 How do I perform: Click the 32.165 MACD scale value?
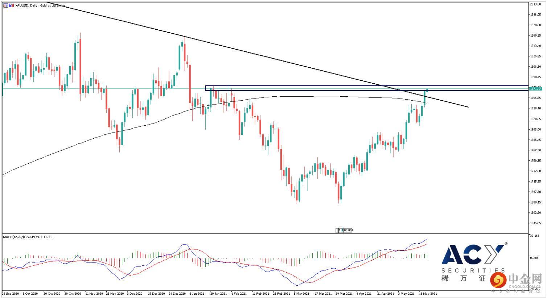[535, 236]
